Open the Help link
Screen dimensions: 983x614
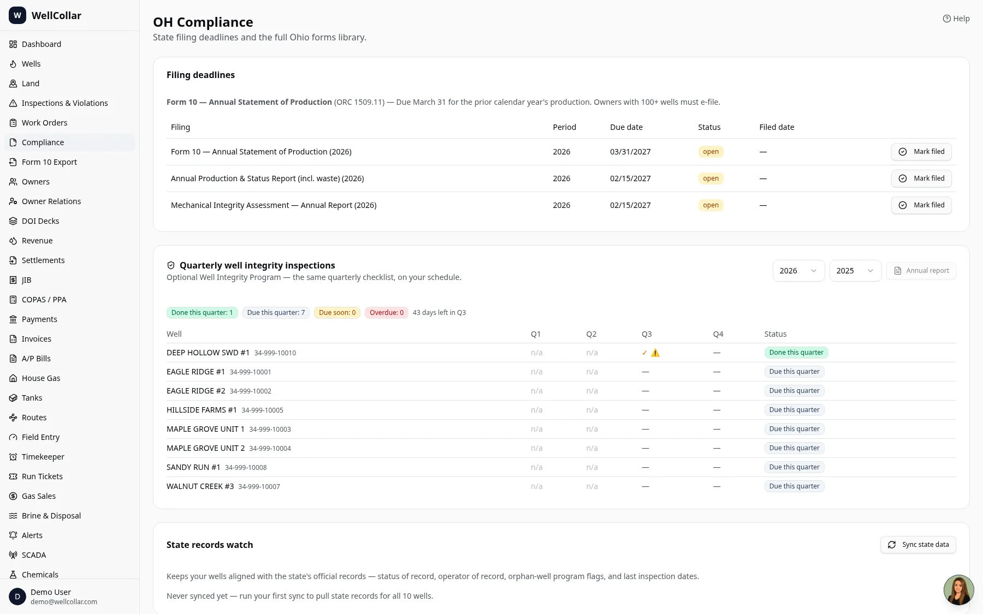pyautogui.click(x=956, y=19)
